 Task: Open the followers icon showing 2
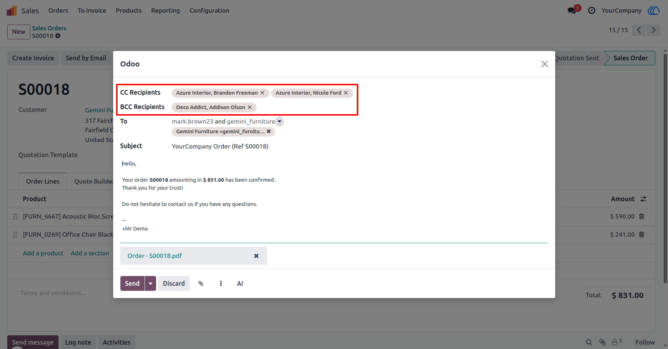(617, 342)
